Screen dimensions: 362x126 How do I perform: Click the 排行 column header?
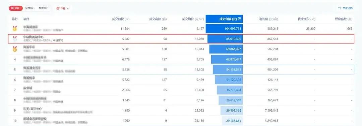tap(15, 19)
